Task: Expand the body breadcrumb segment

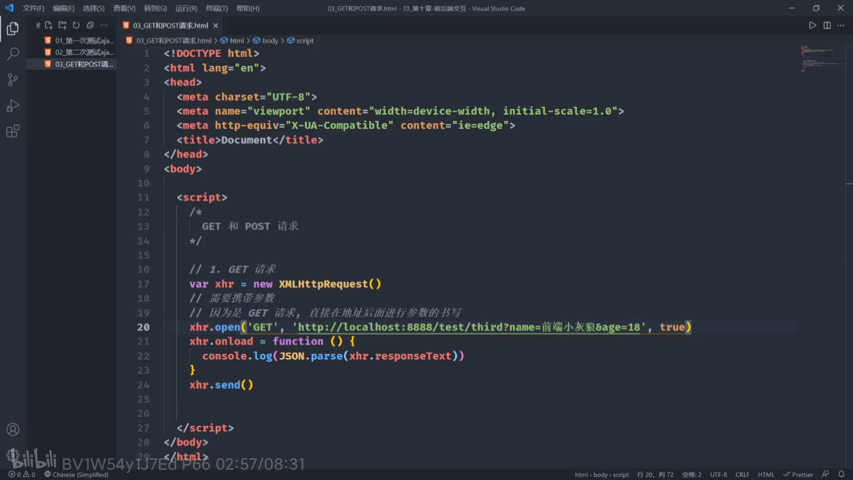Action: [270, 40]
